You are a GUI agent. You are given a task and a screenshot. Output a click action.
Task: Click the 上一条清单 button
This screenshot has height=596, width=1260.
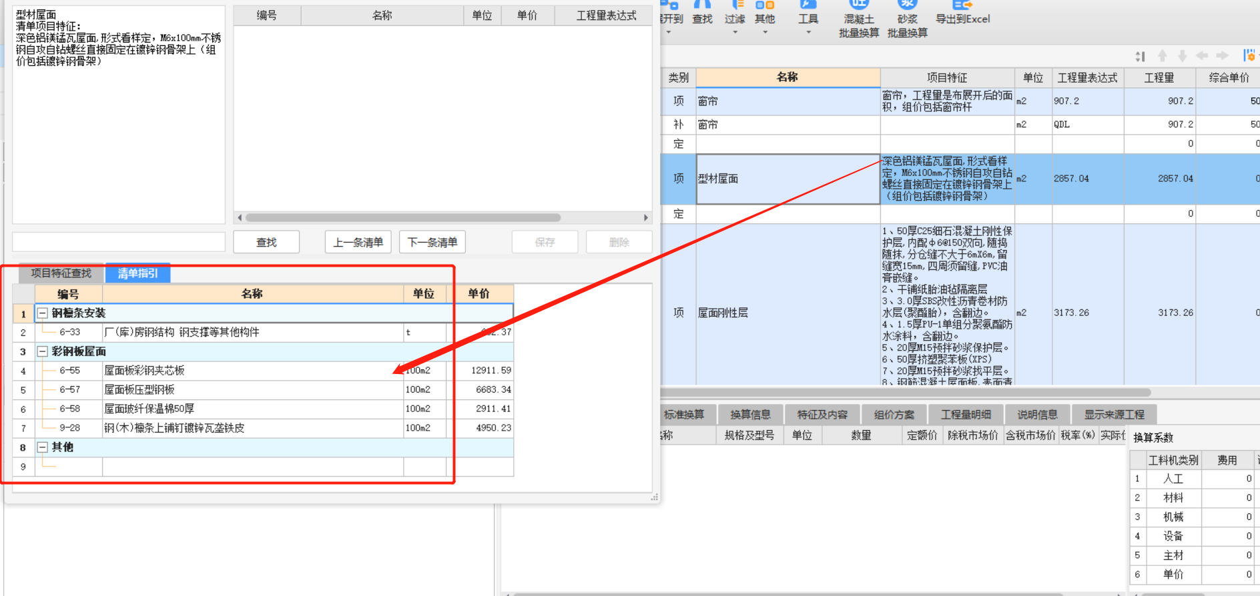(x=358, y=242)
